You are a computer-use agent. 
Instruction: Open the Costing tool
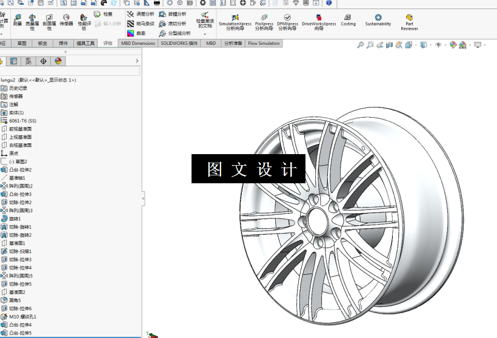[348, 19]
